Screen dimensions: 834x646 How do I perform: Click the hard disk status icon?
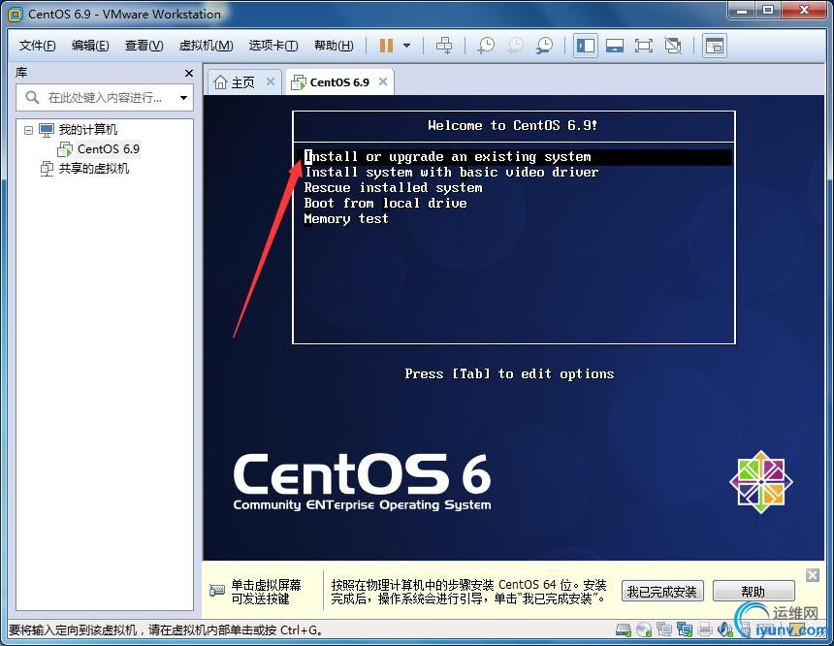click(624, 630)
